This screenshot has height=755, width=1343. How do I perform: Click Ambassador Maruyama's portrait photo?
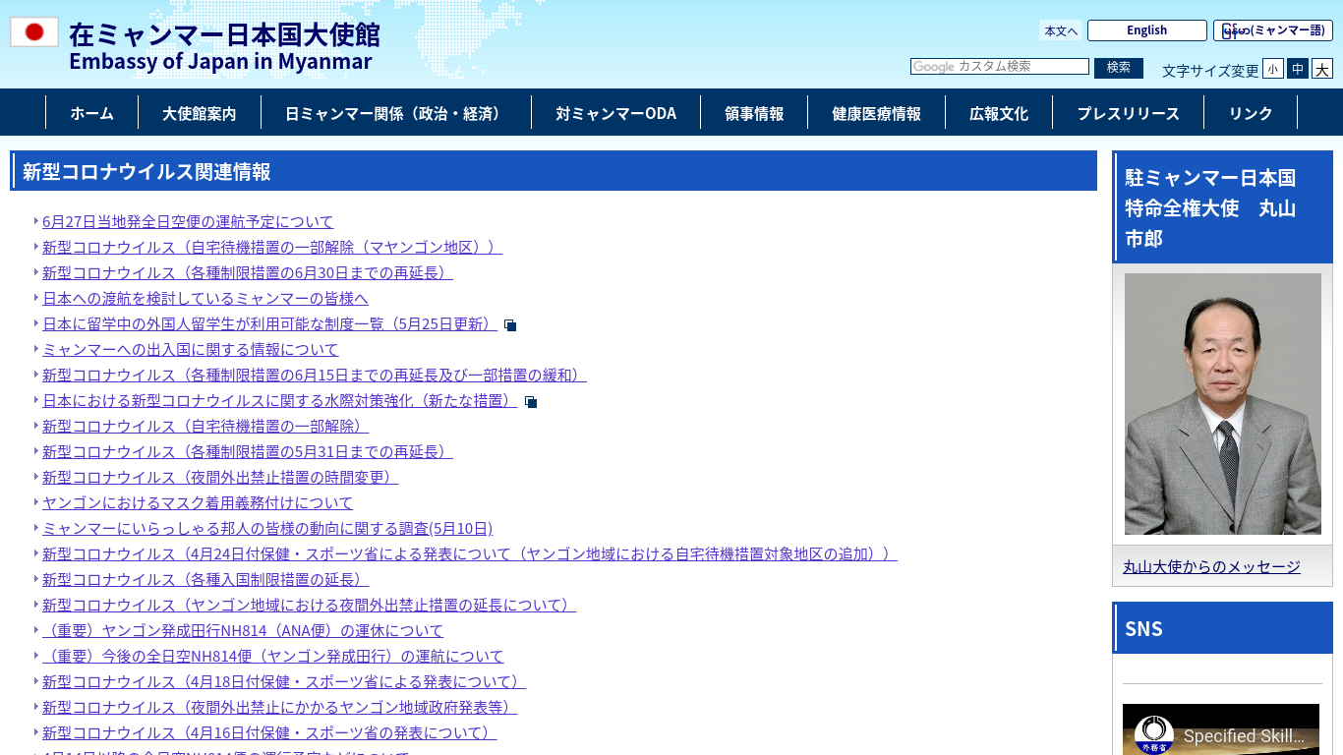[x=1223, y=404]
